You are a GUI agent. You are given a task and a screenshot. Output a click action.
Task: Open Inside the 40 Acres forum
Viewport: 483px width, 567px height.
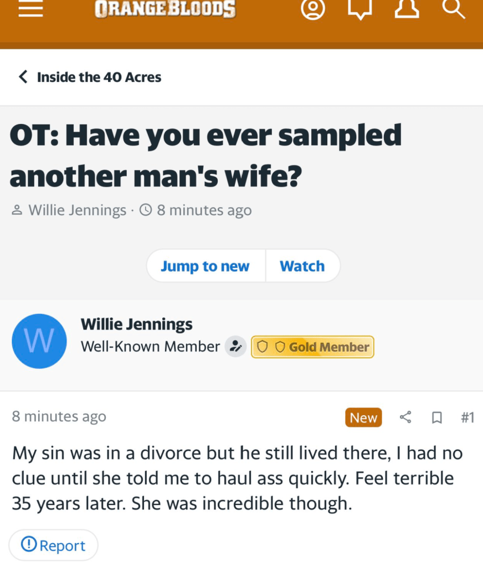[99, 77]
